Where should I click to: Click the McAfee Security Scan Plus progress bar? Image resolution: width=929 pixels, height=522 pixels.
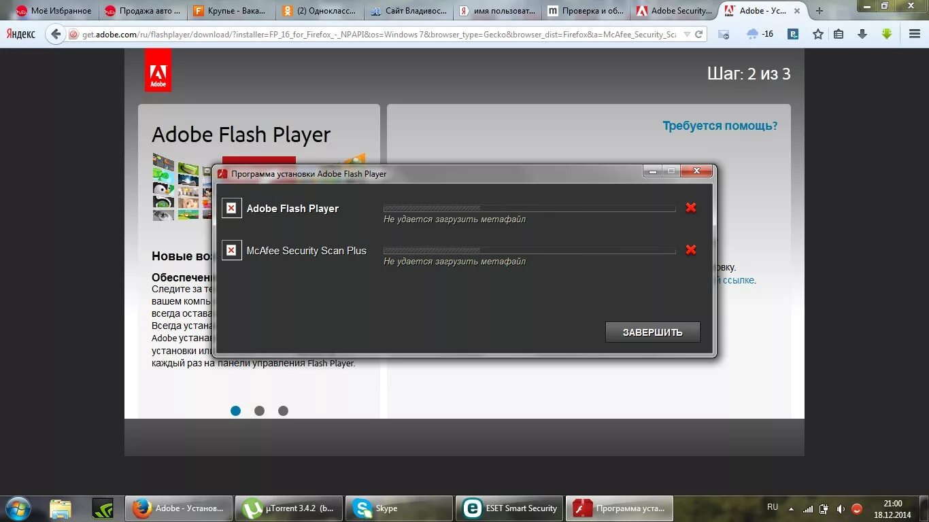[529, 250]
